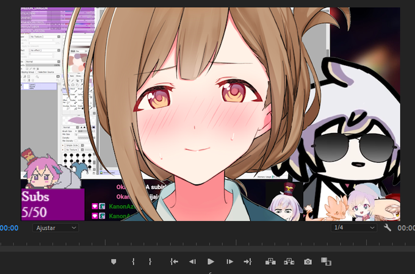Click the time ruler below the monitor
The width and height of the screenshot is (415, 274).
(x=208, y=242)
